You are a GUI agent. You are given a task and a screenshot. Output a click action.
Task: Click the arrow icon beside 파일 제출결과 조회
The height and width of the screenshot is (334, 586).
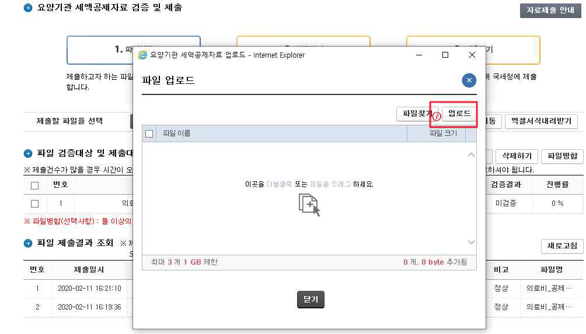click(x=28, y=243)
